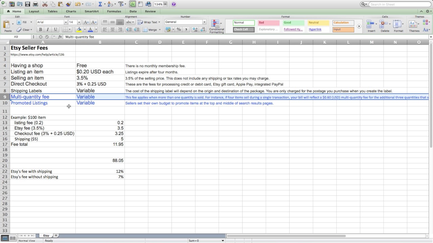The image size is (433, 243).
Task: Open the Formulas ribbon tab
Action: click(x=114, y=11)
